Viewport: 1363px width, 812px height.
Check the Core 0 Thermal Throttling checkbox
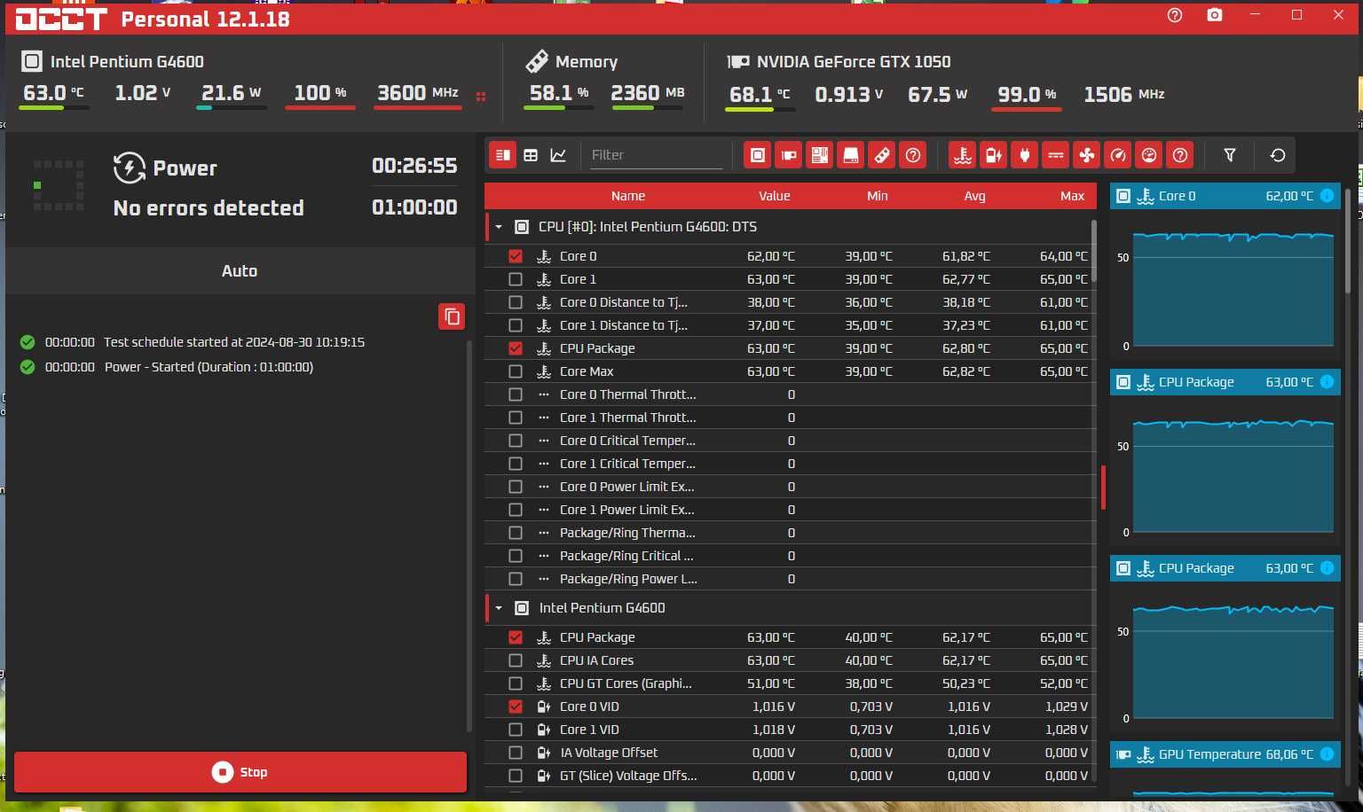pos(516,394)
